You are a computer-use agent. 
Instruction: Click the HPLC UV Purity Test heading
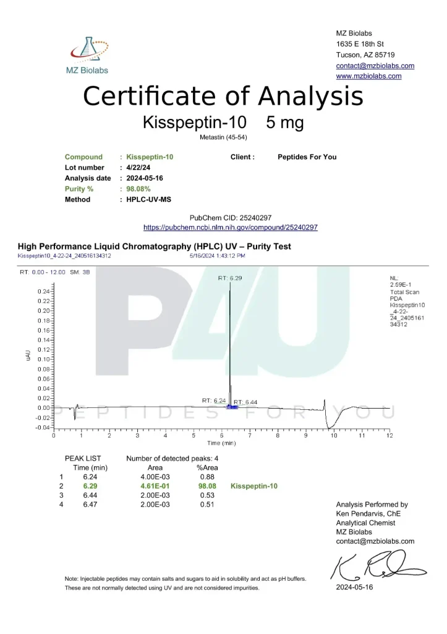pyautogui.click(x=154, y=246)
